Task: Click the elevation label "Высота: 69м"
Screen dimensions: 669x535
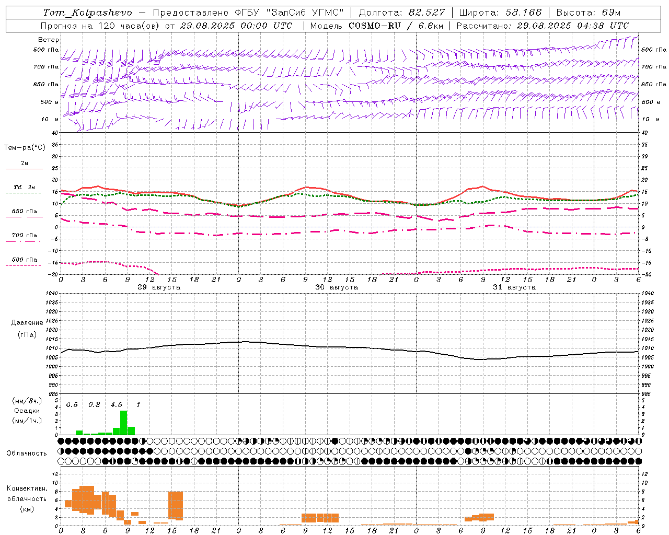Action: pos(588,13)
